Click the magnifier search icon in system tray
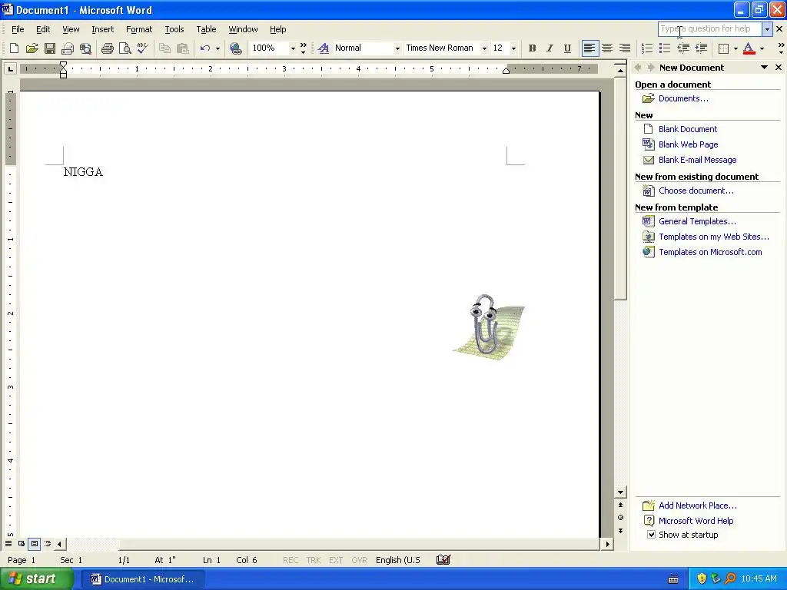 730,578
